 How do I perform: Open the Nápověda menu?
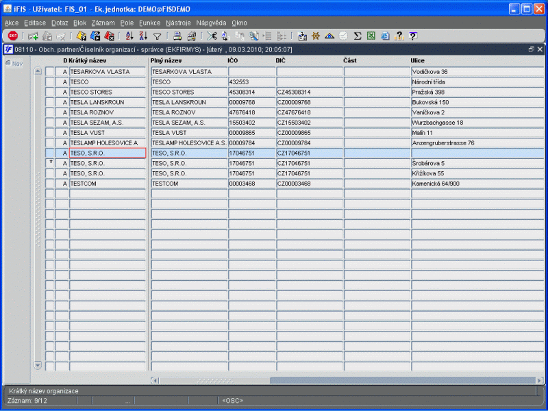(211, 23)
